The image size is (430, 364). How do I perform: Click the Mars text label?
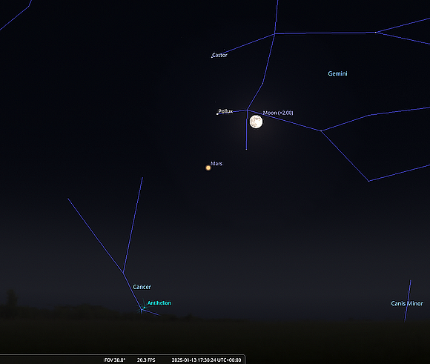pos(216,164)
